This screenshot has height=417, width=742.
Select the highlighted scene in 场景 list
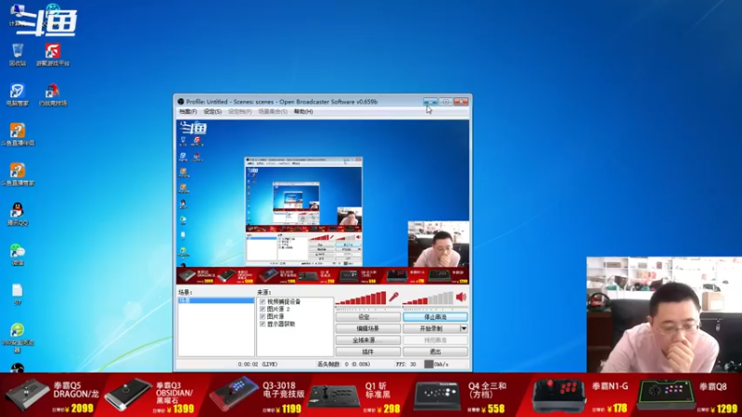(216, 300)
